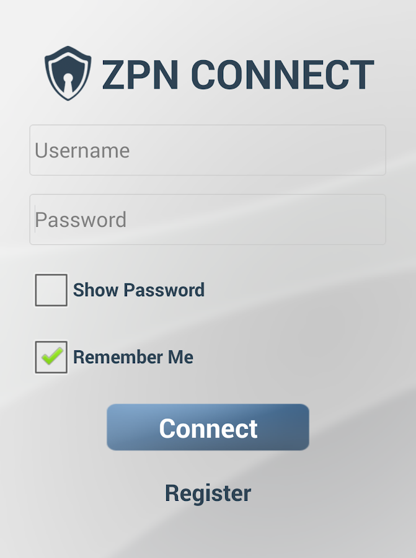
Task: Click the ZPN shield logo icon
Action: [x=68, y=73]
